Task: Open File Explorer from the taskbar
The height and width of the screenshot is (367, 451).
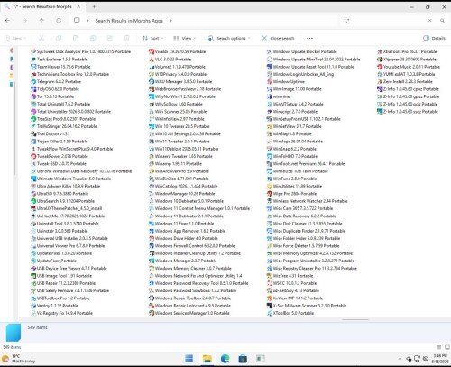Action: click(x=207, y=359)
